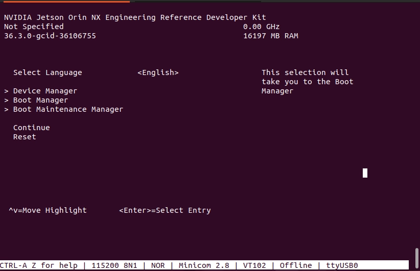Click the white terminal cursor block
Viewport: 420px width, 271px height.
pos(365,173)
